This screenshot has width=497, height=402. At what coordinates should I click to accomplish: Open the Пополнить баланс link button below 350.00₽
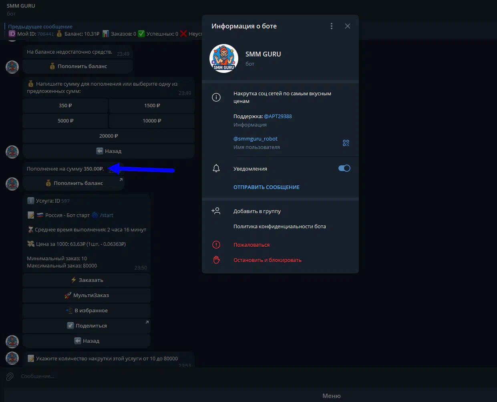click(74, 183)
